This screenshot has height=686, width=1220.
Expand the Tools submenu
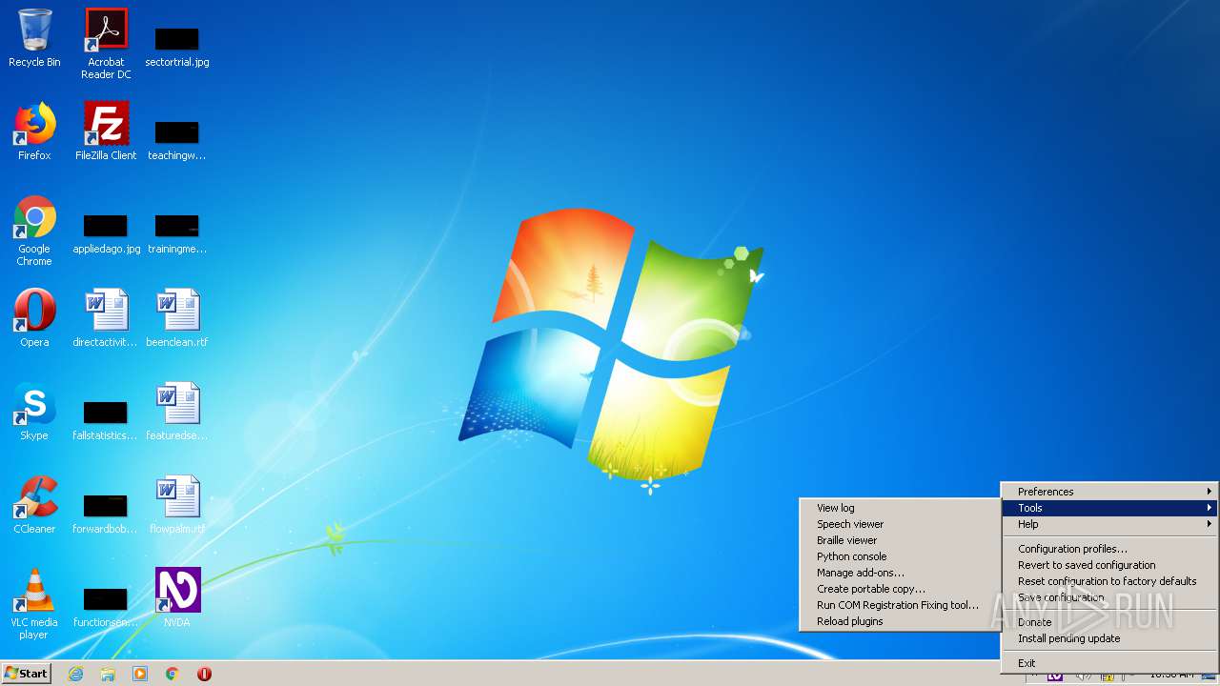[1109, 508]
